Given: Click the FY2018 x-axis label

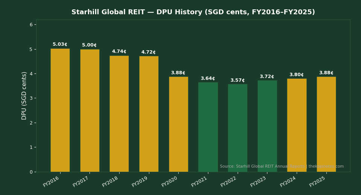Looking at the screenshot, I should pos(110,181).
